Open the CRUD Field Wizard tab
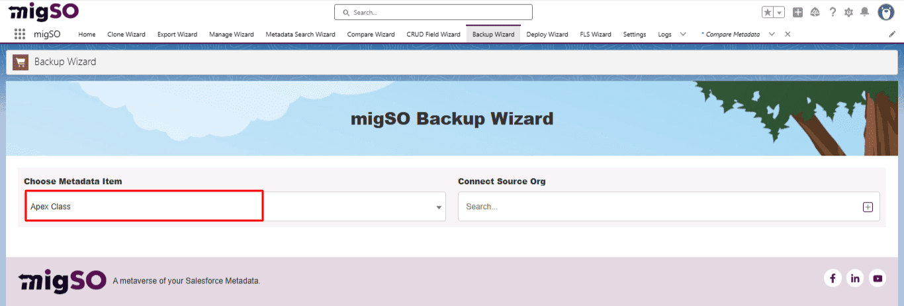The image size is (904, 306). coord(433,34)
